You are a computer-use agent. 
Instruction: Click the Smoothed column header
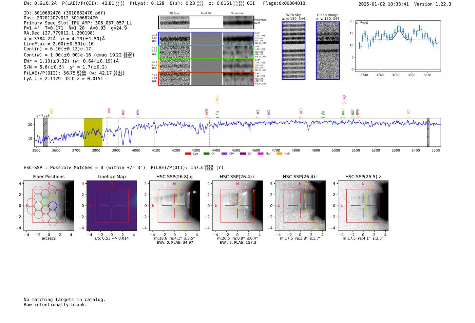click(237, 14)
